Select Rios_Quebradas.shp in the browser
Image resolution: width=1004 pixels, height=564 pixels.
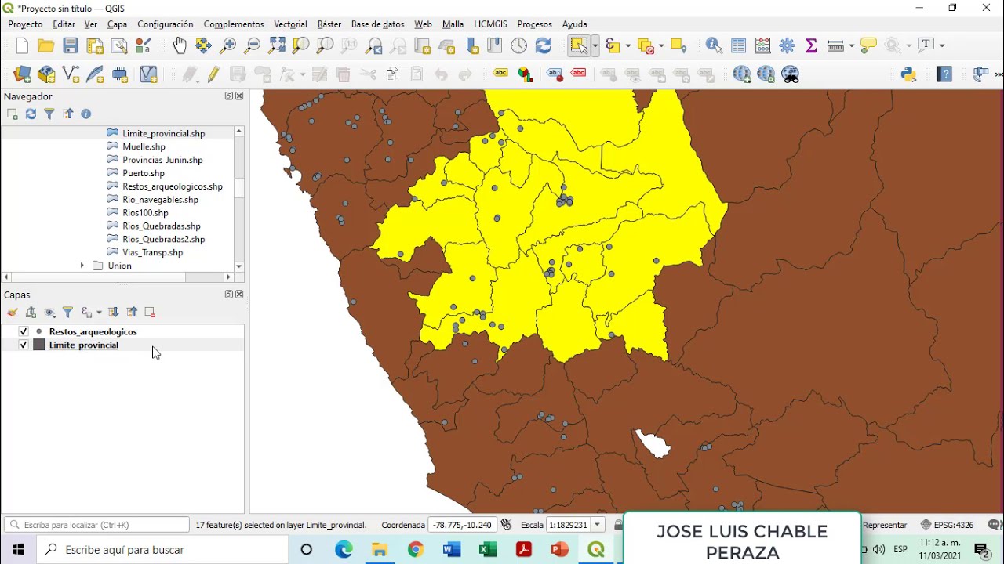pos(162,226)
